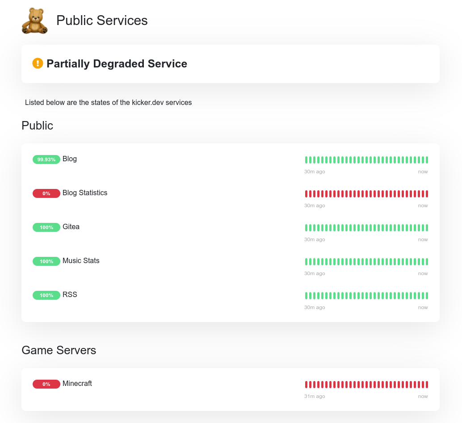Viewport: 462px width, 423px height.
Task: Click the Music Stats 100% uptime badge
Action: click(46, 261)
